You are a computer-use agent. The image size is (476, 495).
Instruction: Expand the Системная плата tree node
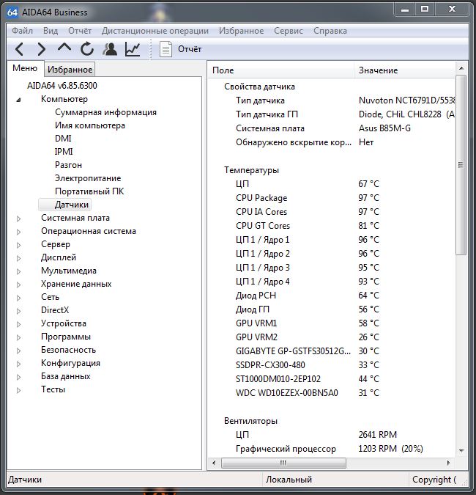click(x=18, y=219)
